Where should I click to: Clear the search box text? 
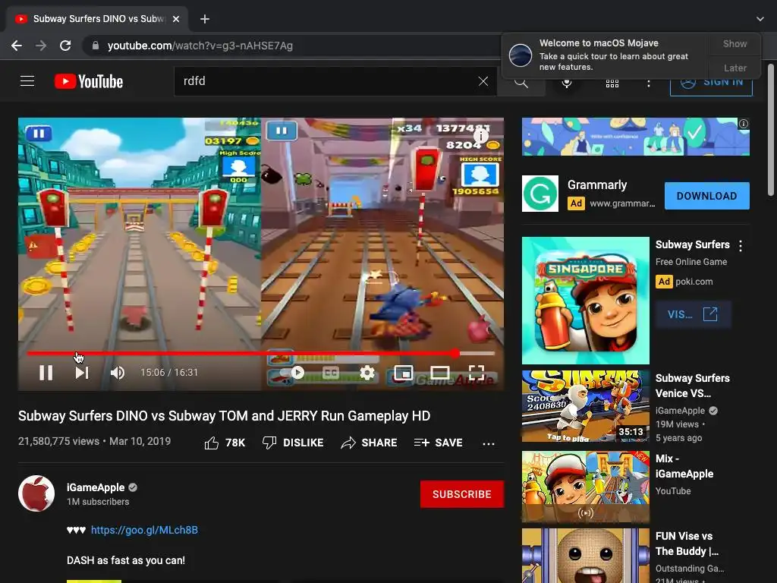[x=483, y=81]
